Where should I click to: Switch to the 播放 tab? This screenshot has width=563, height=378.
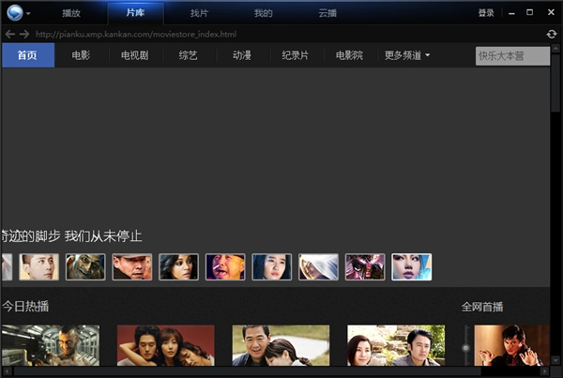point(71,13)
